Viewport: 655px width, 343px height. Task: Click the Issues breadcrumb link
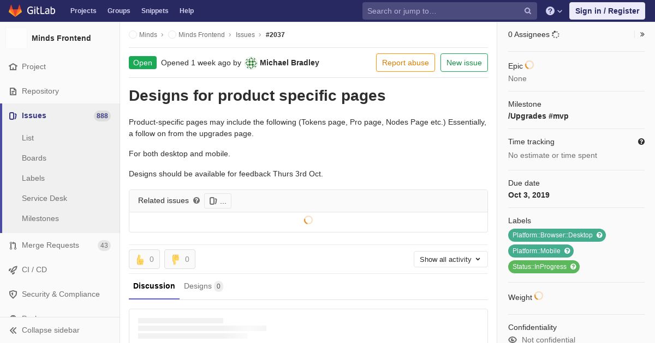(x=245, y=34)
